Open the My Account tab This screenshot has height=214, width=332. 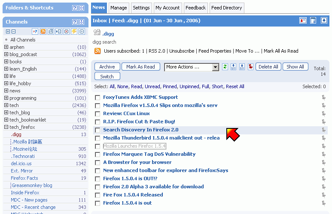tap(168, 8)
